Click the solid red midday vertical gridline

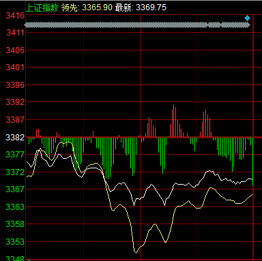140,136
